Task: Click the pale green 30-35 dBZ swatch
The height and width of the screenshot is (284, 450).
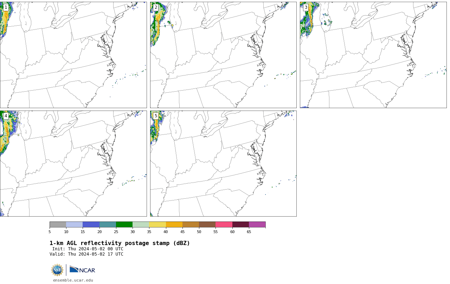Action: click(x=141, y=225)
